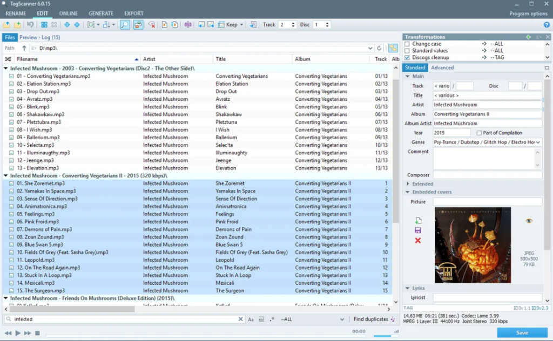Select all files with the blue grid icon
The image size is (553, 341).
click(44, 25)
